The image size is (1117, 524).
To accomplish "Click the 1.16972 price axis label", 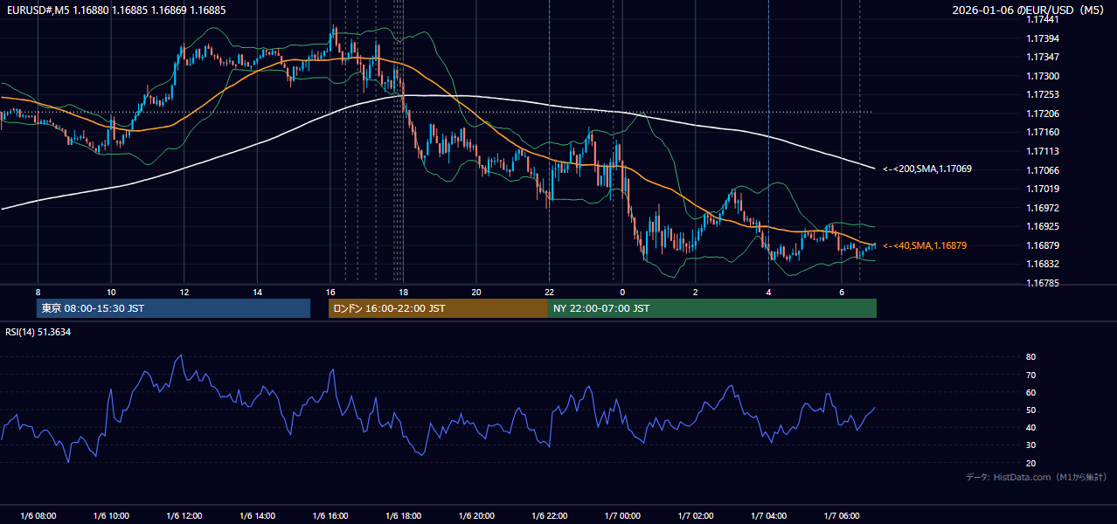I will click(1043, 208).
